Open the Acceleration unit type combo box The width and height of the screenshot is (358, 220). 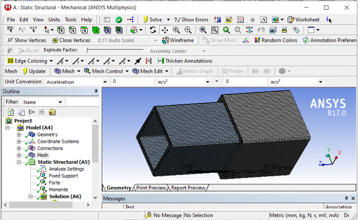click(x=76, y=82)
